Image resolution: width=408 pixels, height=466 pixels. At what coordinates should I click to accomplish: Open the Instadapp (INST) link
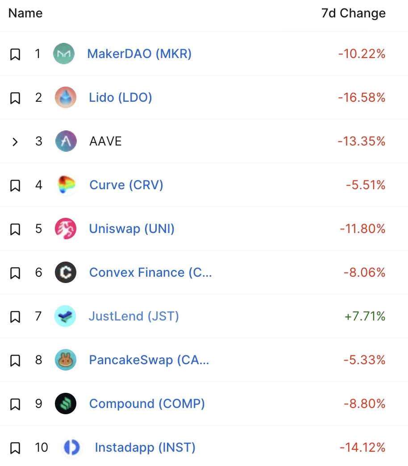tap(145, 447)
